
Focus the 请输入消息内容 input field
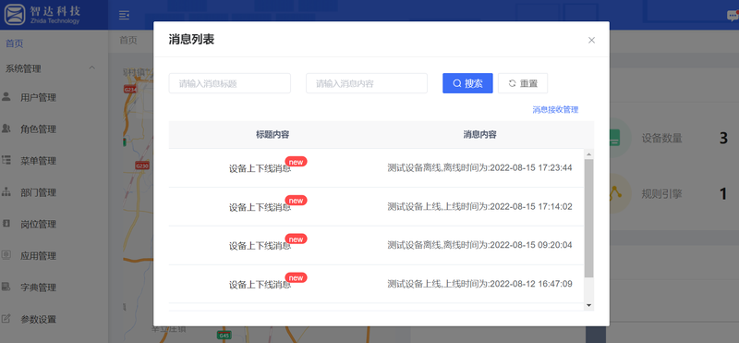pyautogui.click(x=367, y=83)
